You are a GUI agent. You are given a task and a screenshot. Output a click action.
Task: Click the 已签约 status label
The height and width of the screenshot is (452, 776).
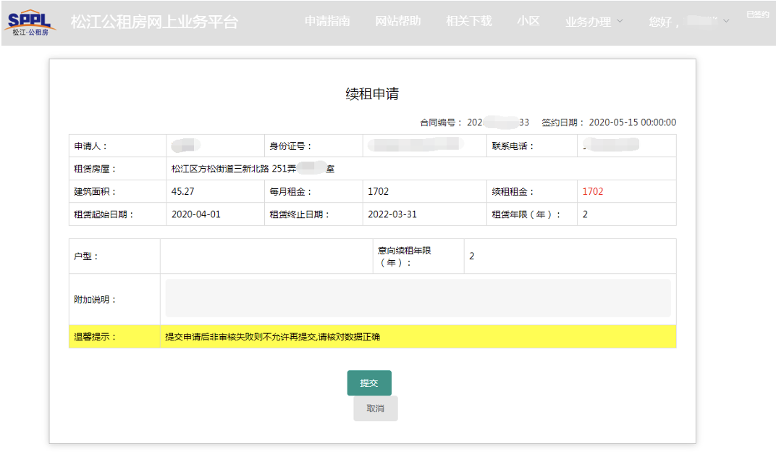coord(757,14)
